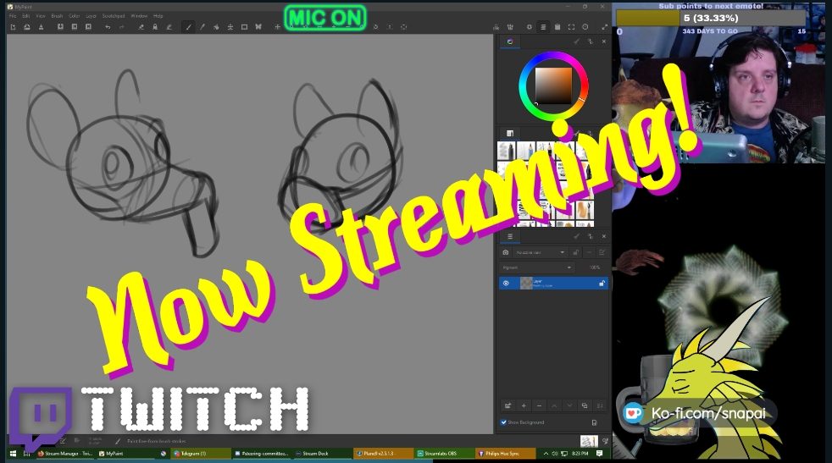Close the layers panel
832x463 pixels.
604,236
